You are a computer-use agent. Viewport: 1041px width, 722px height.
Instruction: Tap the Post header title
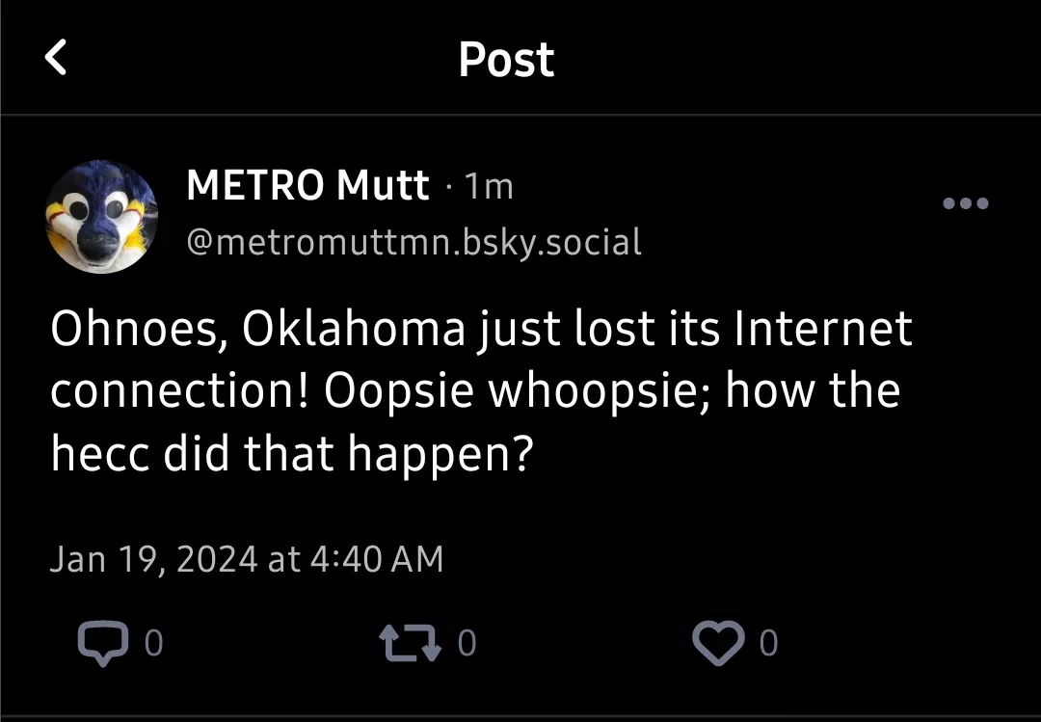pyautogui.click(x=506, y=60)
